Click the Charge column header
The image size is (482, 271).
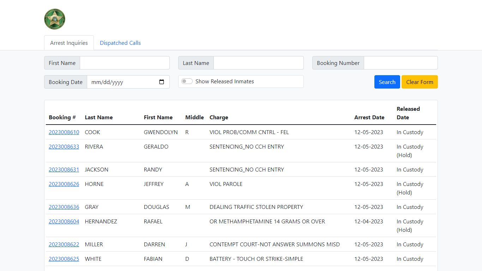tap(219, 117)
